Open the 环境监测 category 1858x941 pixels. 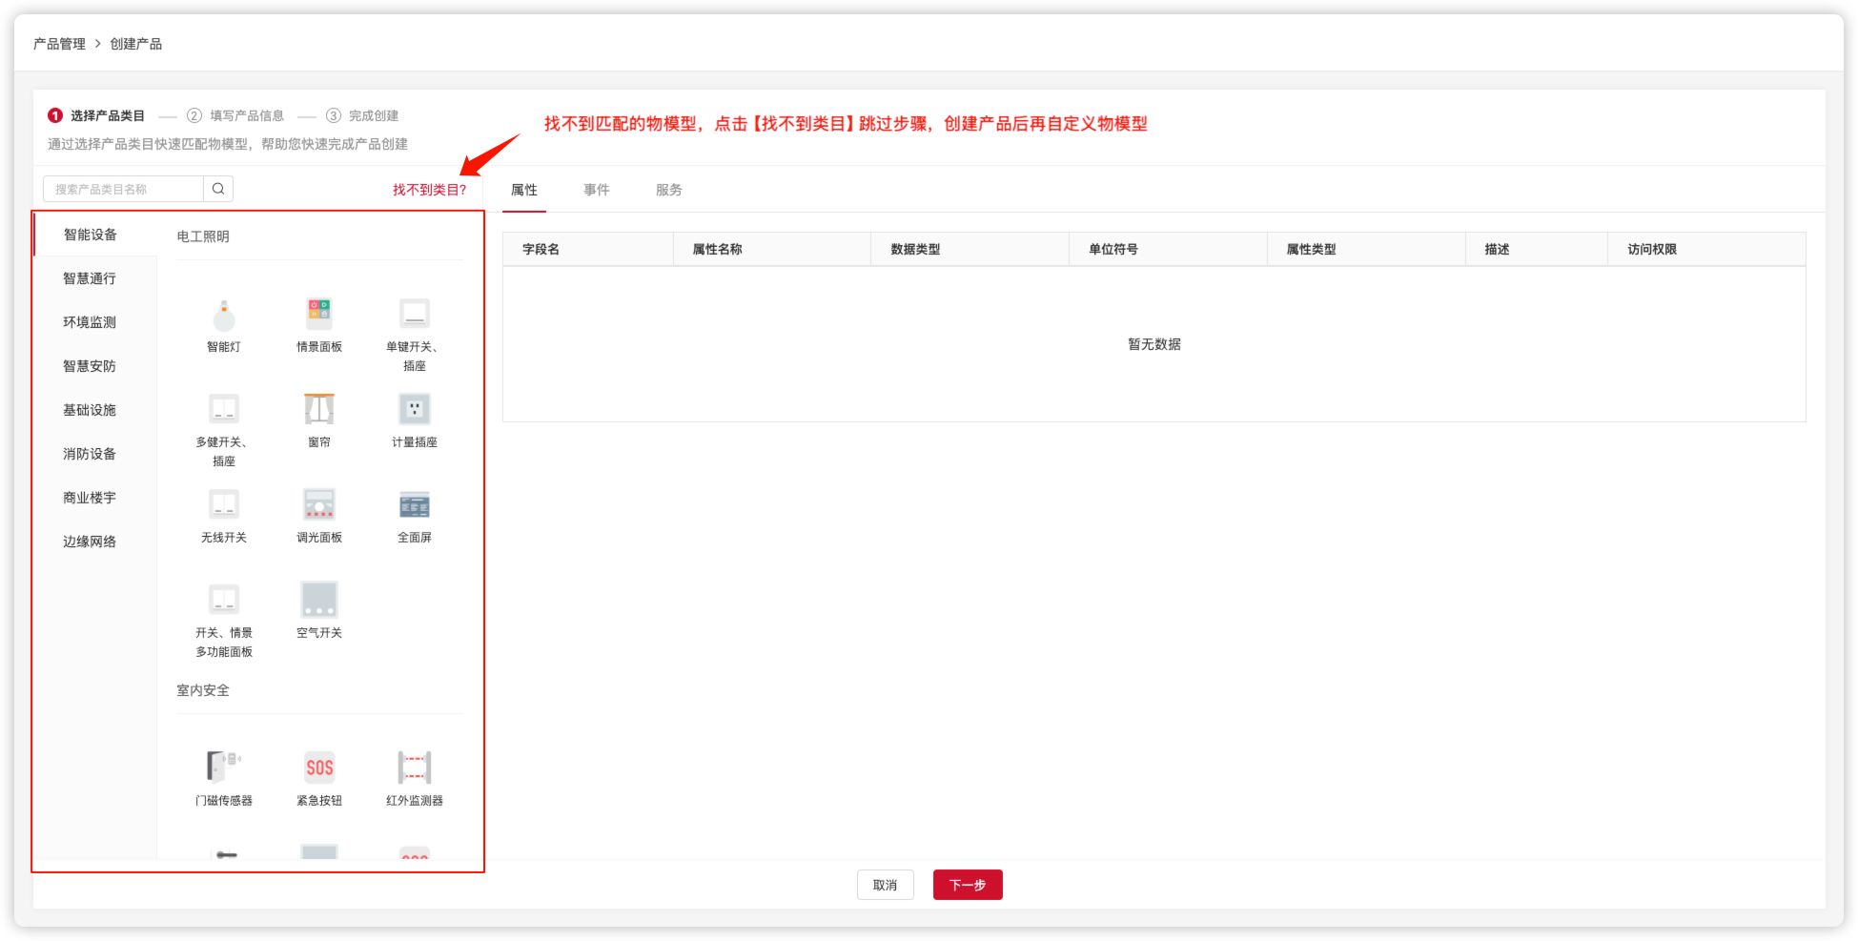(x=90, y=322)
